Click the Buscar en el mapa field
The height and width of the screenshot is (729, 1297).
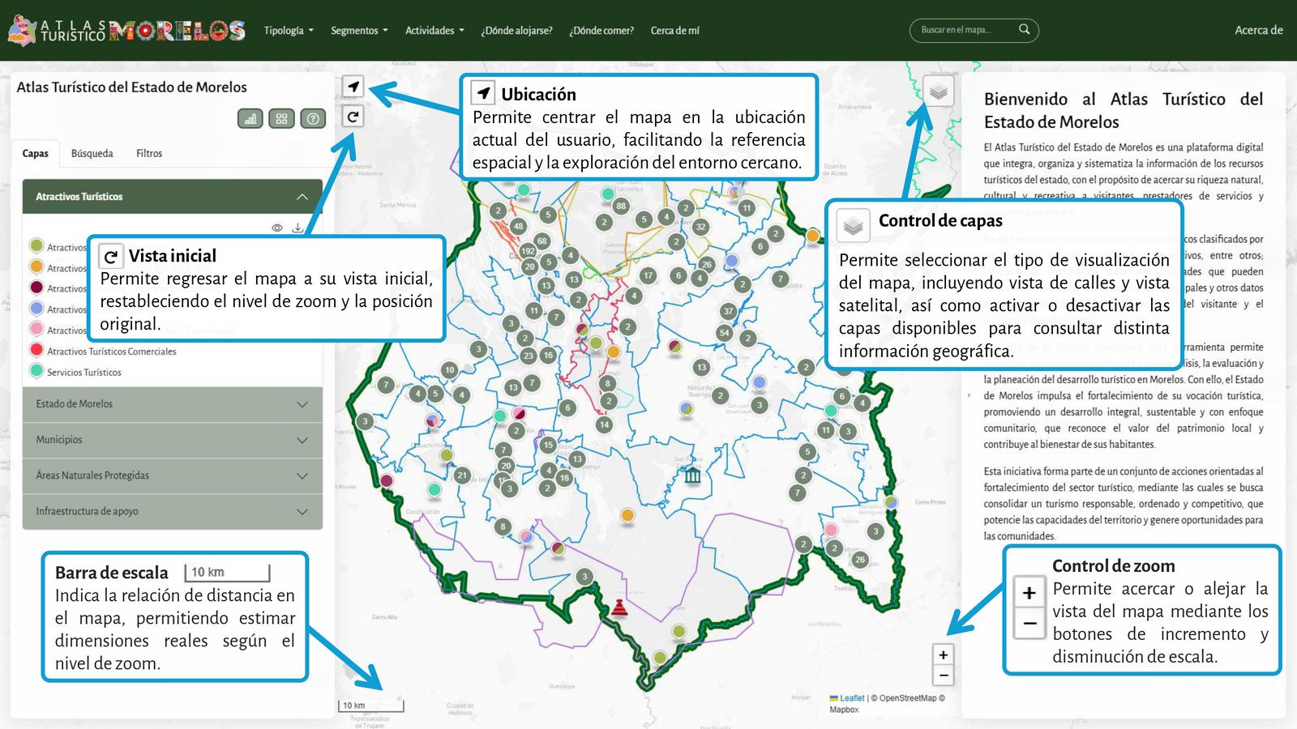[x=965, y=30]
